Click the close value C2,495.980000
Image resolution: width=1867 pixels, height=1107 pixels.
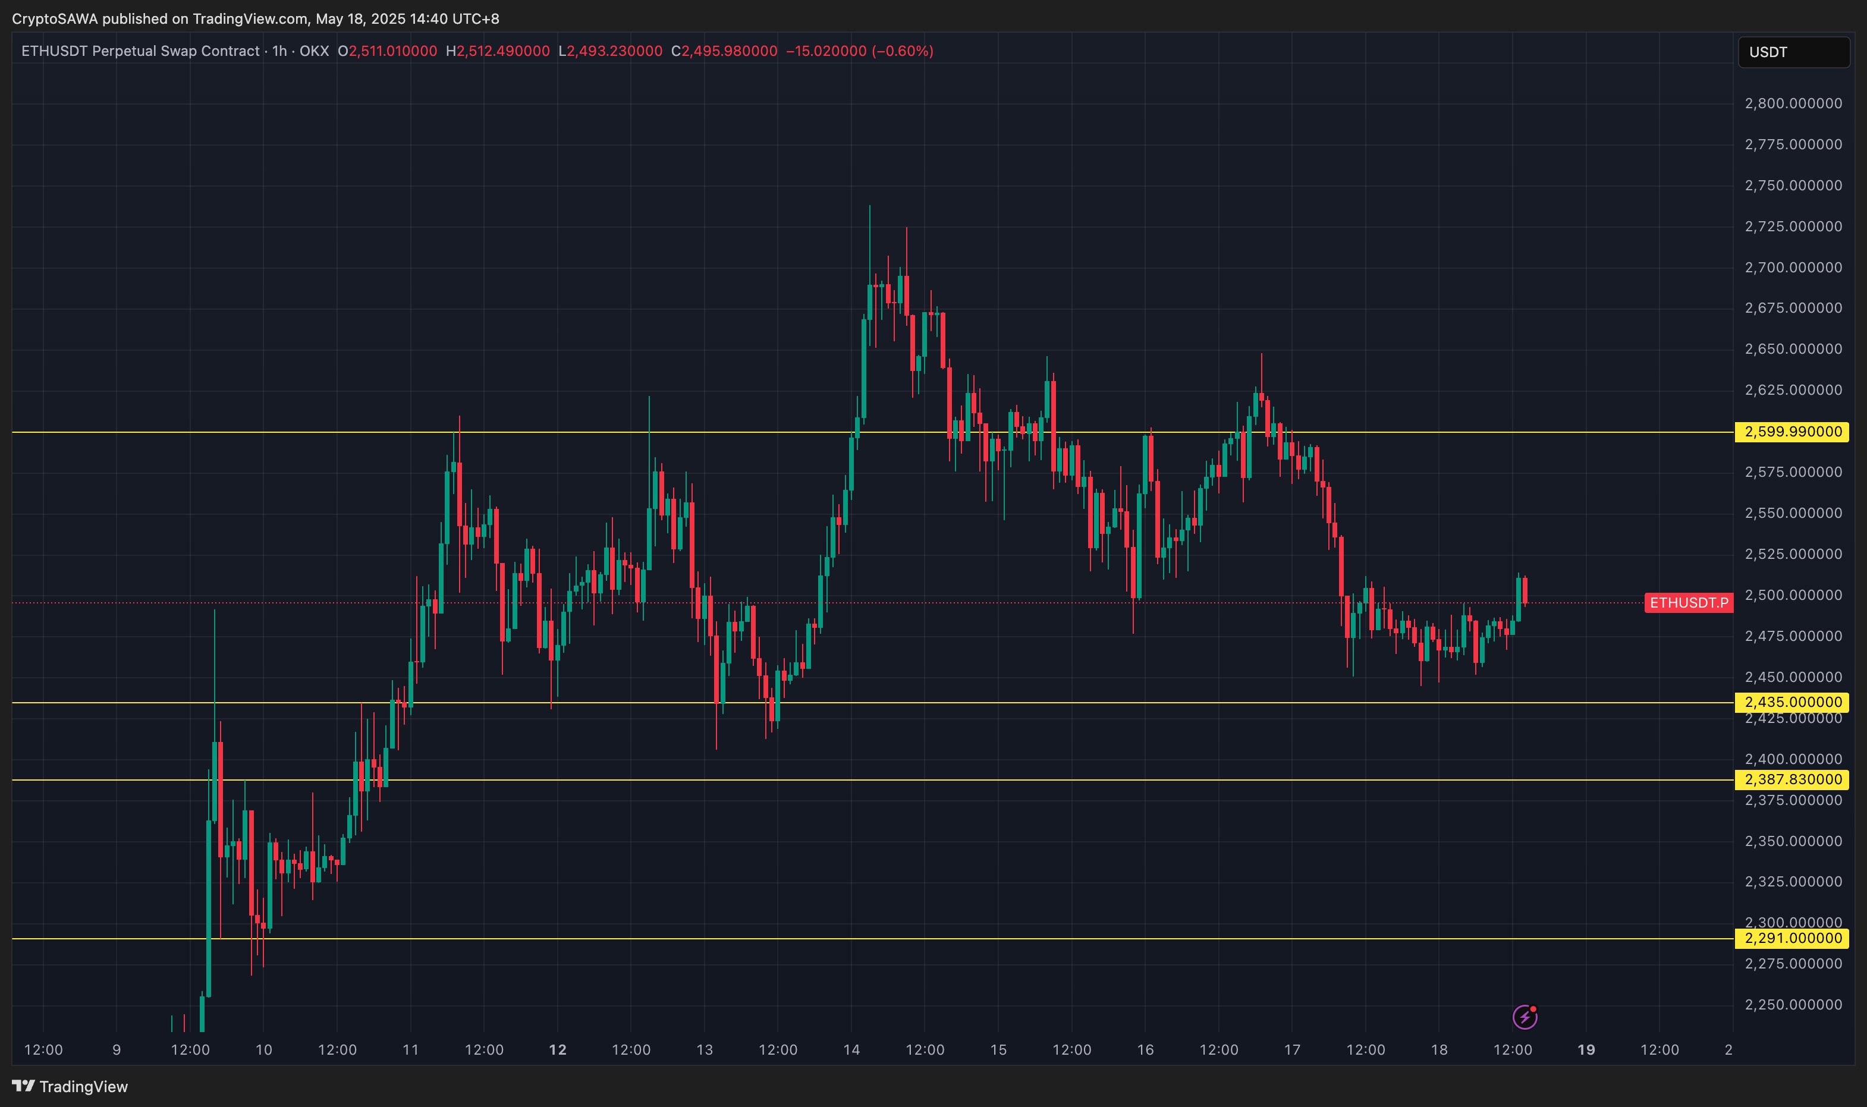pyautogui.click(x=724, y=51)
